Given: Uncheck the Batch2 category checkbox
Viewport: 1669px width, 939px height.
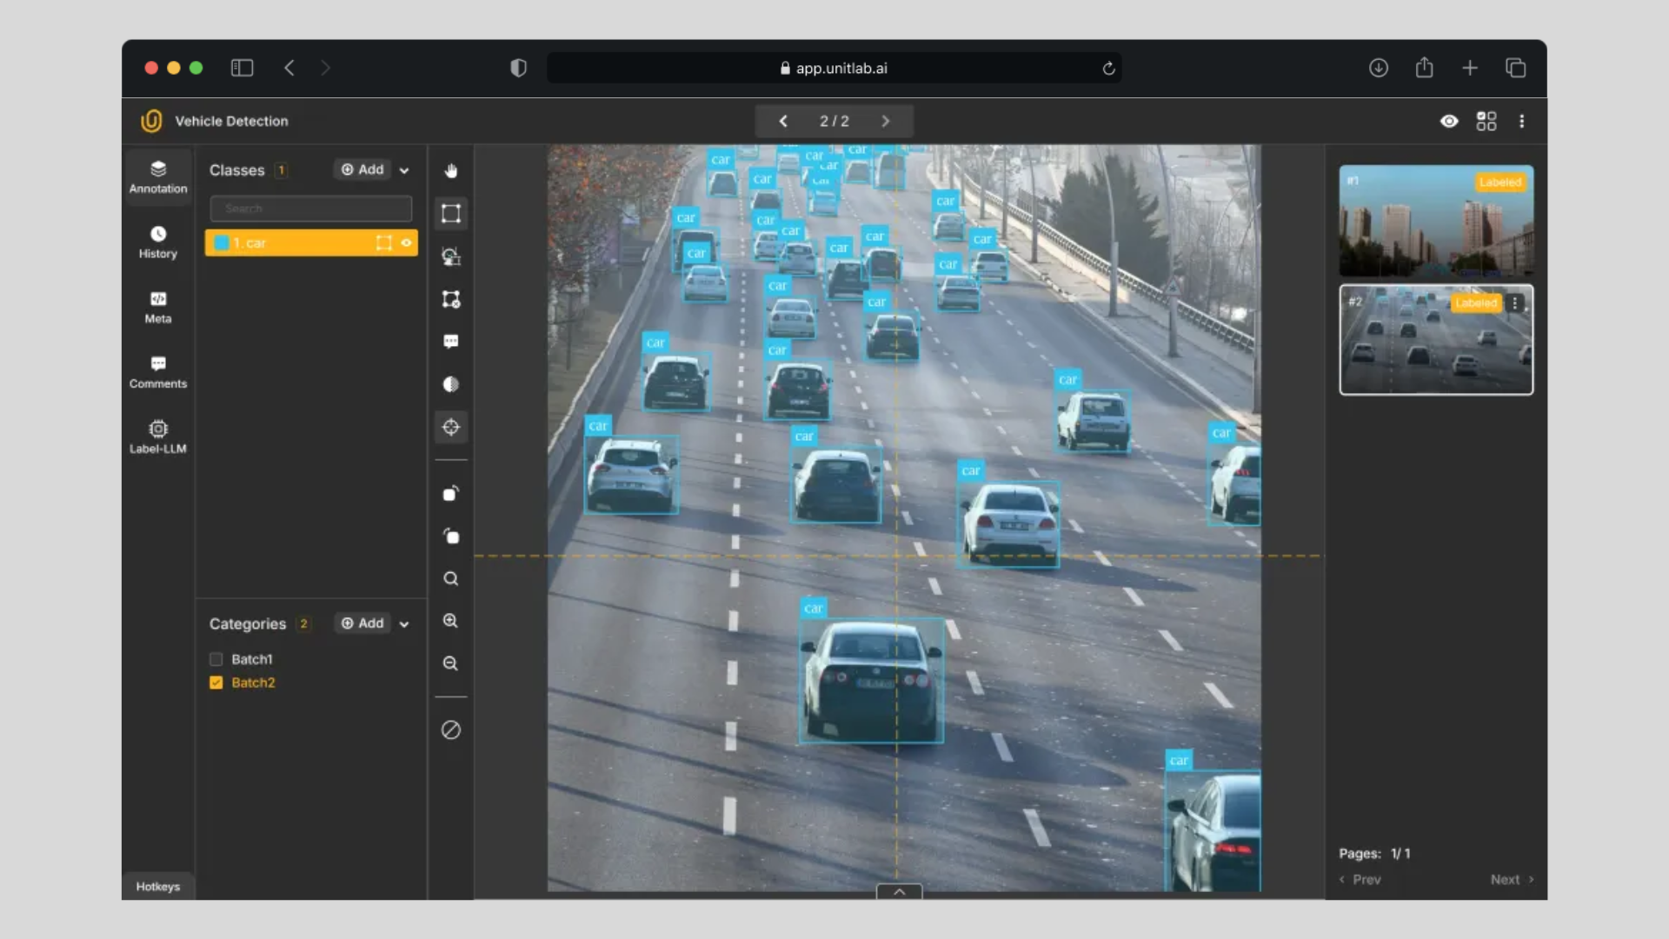Looking at the screenshot, I should coord(216,683).
